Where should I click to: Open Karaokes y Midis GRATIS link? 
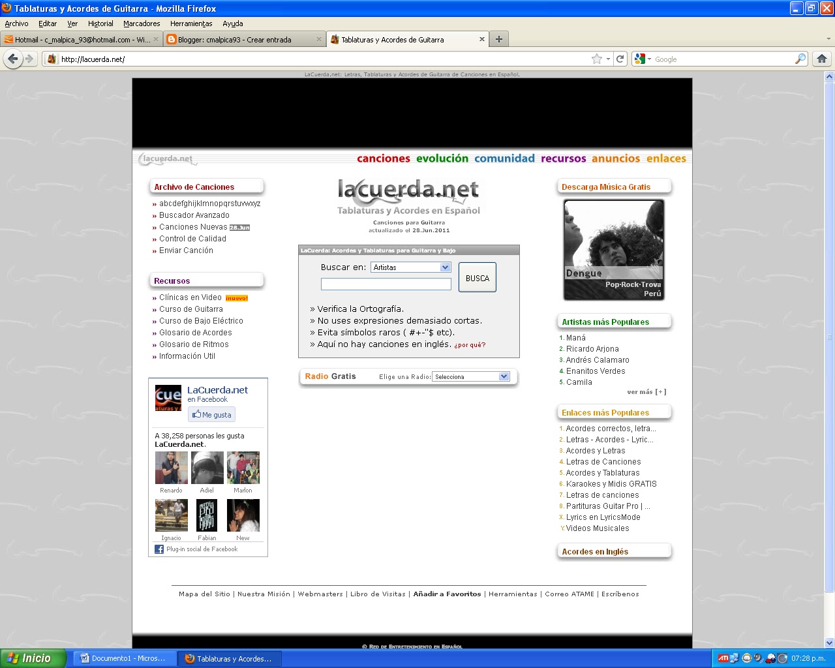(x=611, y=484)
